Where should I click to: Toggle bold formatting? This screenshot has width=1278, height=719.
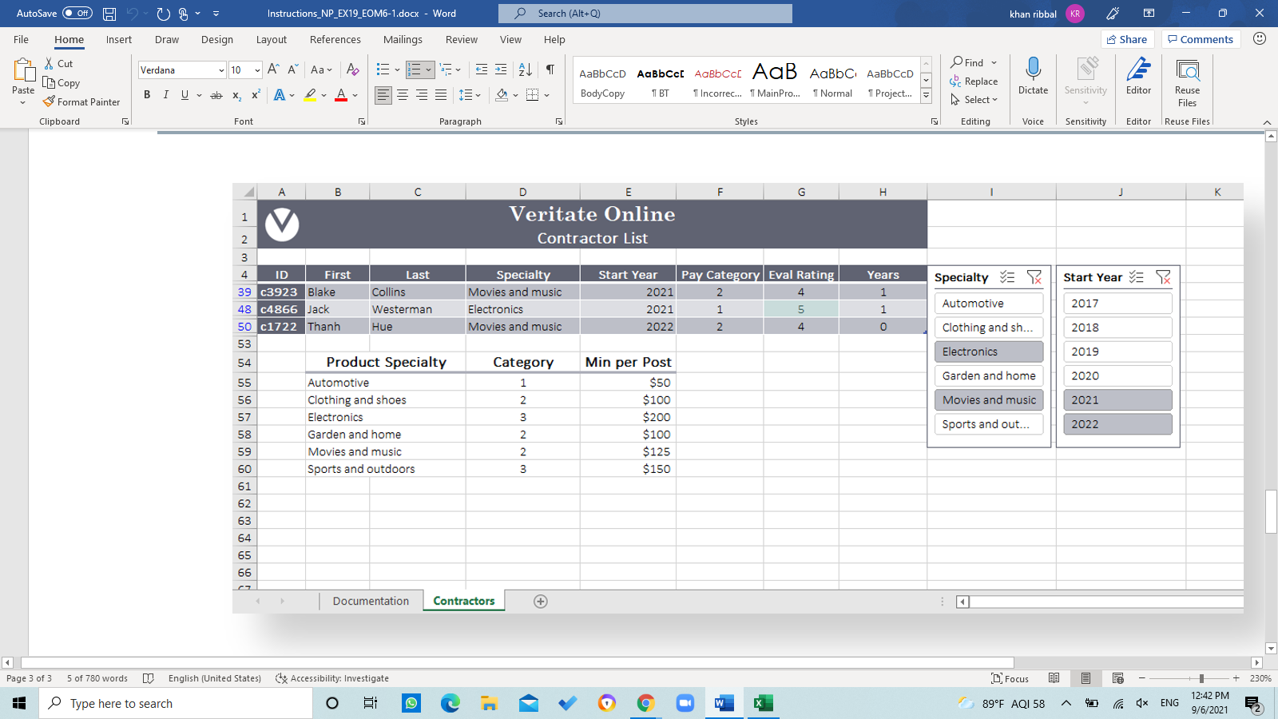click(147, 94)
